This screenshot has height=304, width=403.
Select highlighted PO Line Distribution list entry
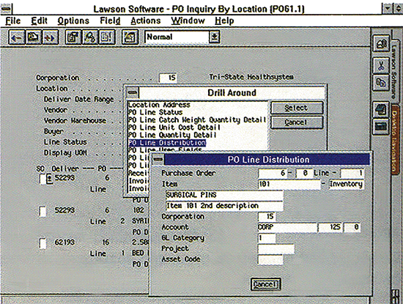[x=167, y=143]
